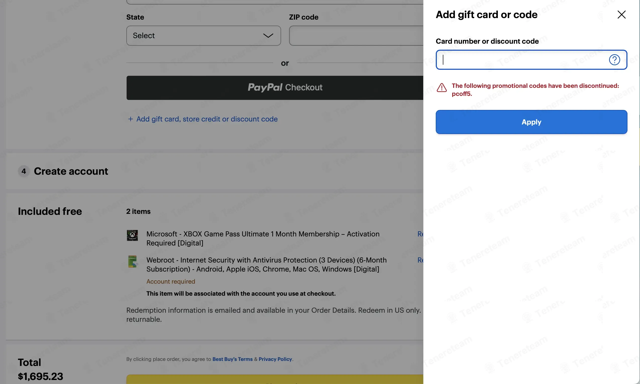The width and height of the screenshot is (640, 384).
Task: Click the XBOX Game Pass product thumbnail
Action: coord(132,235)
